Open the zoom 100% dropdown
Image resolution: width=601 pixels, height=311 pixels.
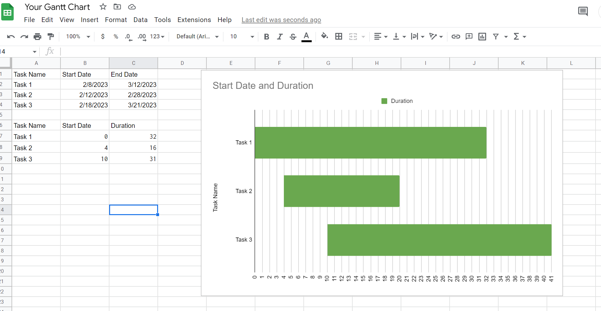point(78,36)
